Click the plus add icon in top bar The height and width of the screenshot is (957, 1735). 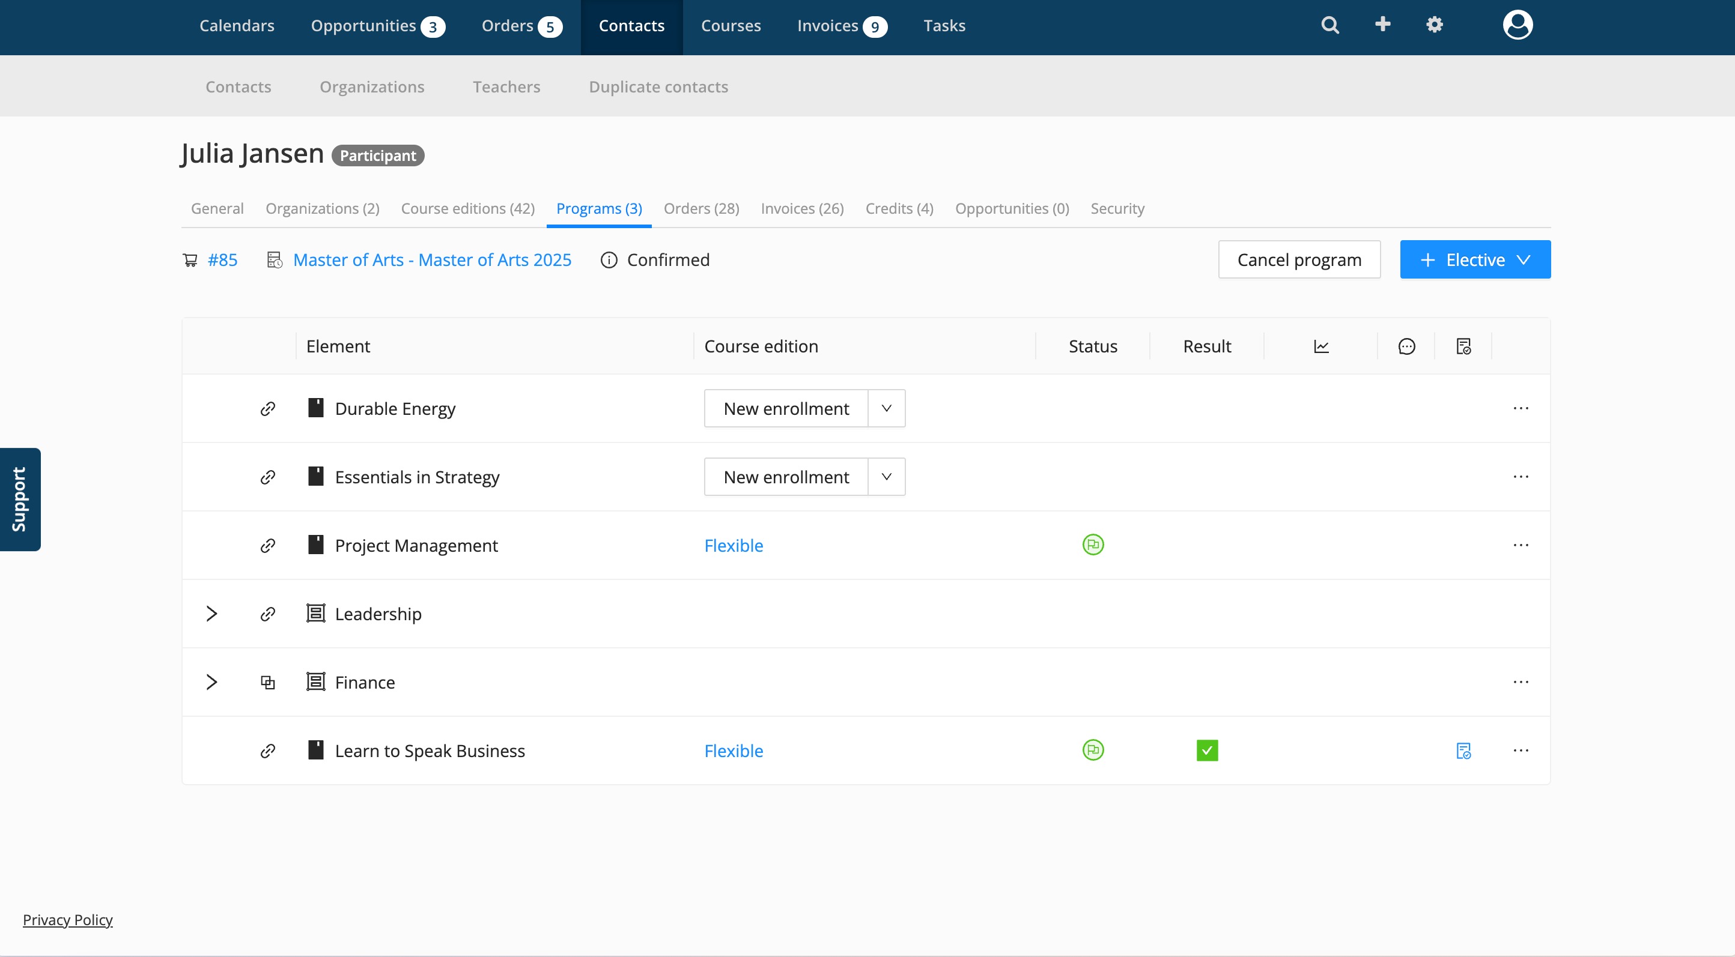coord(1382,25)
